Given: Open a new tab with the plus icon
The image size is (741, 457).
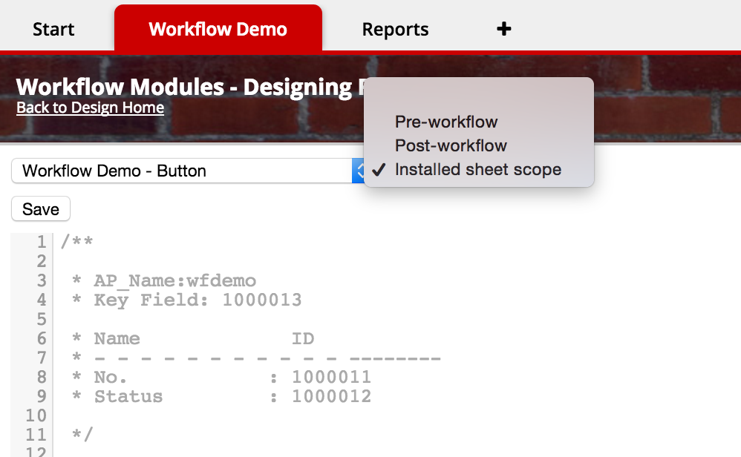Looking at the screenshot, I should (x=503, y=29).
